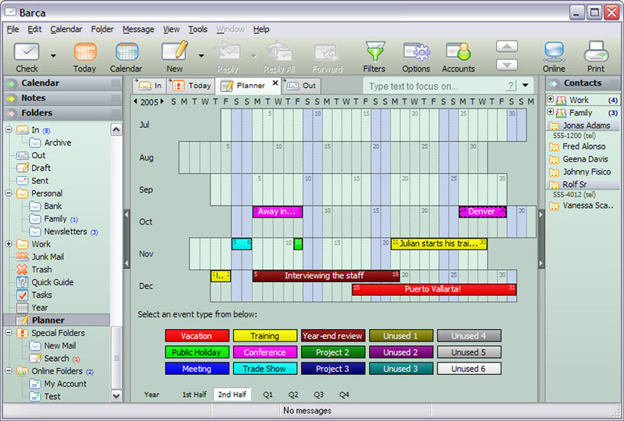The width and height of the screenshot is (624, 421).
Task: Expand the Work folder node
Action: coord(9,243)
